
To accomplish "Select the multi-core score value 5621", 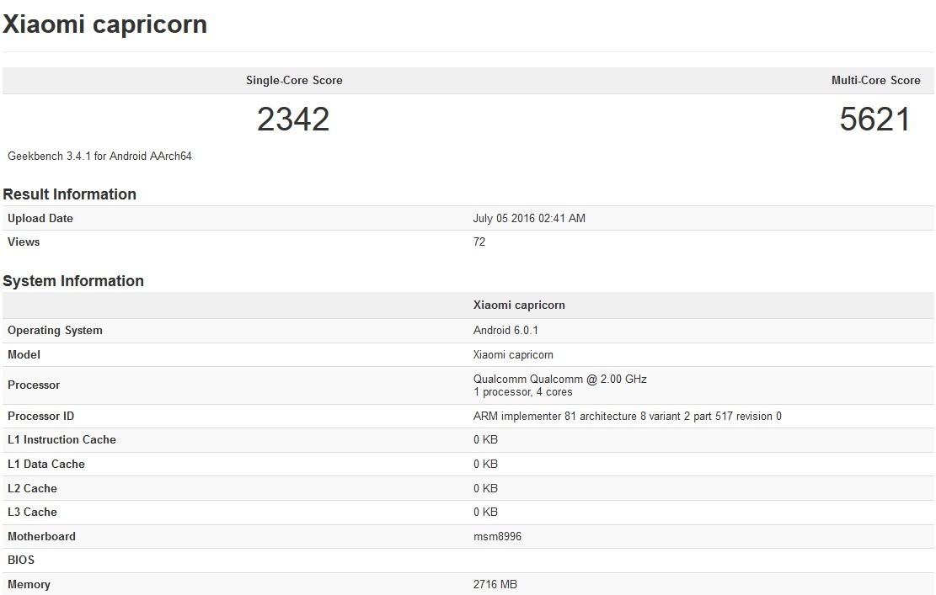I will click(875, 120).
